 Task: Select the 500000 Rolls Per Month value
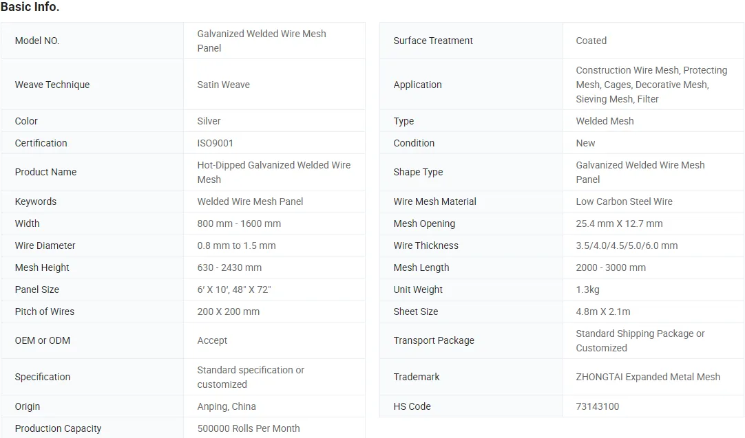249,428
